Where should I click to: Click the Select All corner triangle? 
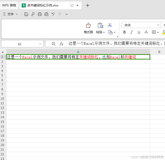point(3,52)
